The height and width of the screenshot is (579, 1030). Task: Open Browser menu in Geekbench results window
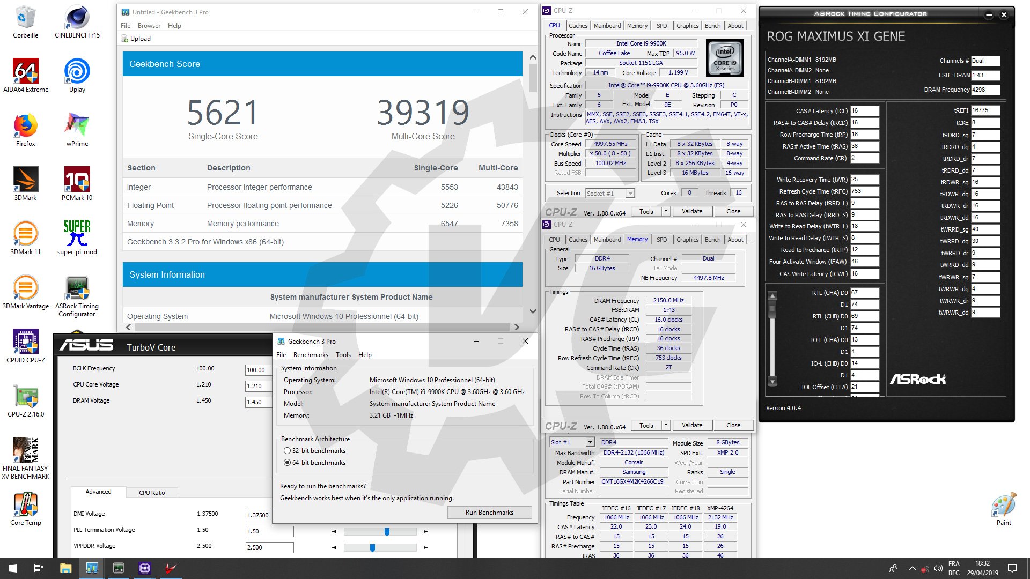pyautogui.click(x=149, y=26)
